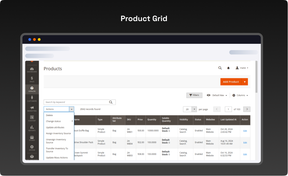The image size is (288, 176).
Task: Choose Delete from Actions menu
Action: coord(49,115)
